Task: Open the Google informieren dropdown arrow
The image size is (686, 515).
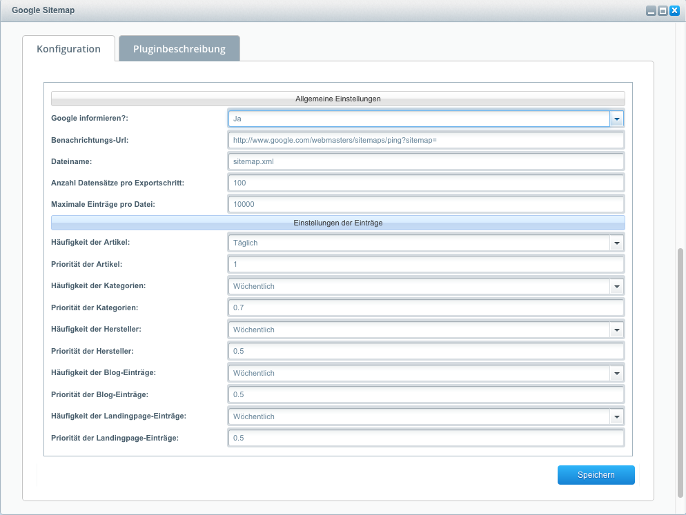Action: pos(616,119)
